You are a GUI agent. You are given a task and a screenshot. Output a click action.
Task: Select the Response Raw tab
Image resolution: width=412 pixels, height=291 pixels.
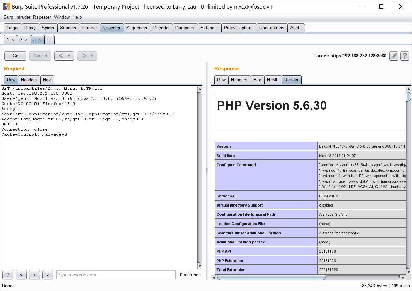221,80
